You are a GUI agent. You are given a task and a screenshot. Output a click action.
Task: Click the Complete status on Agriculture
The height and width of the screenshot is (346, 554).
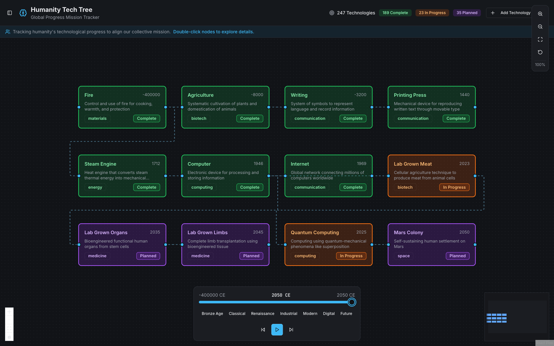[250, 119]
